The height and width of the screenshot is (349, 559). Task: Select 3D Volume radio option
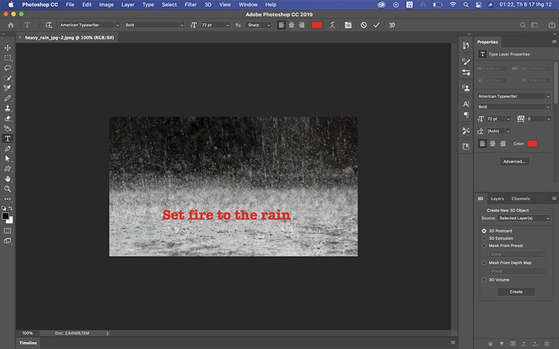(484, 280)
